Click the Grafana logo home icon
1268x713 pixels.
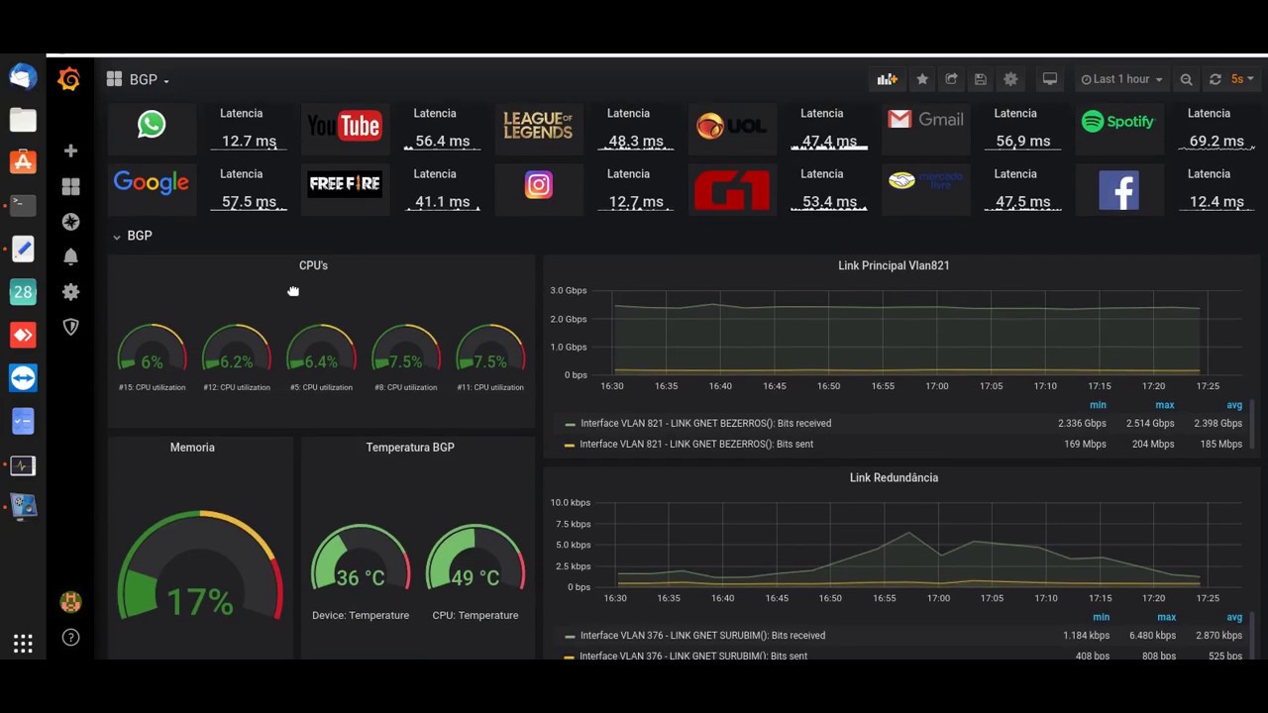point(69,79)
